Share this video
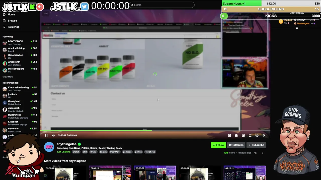 255,153
